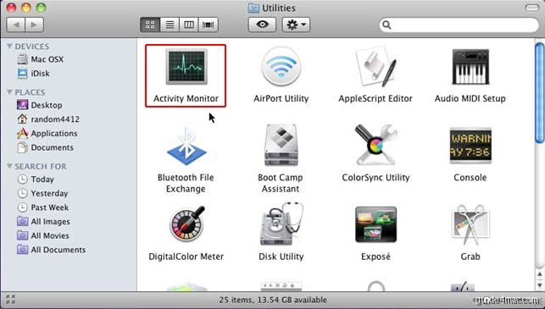The width and height of the screenshot is (545, 309).
Task: Click the vertical scrollbar thumb
Action: click(540, 92)
